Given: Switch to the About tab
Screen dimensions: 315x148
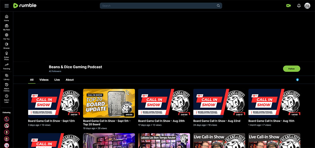Looking at the screenshot, I should coord(70,80).
